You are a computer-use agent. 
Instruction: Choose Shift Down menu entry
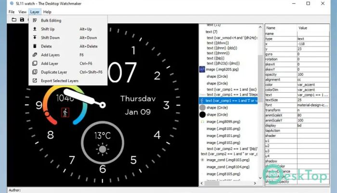pyautogui.click(x=68, y=38)
